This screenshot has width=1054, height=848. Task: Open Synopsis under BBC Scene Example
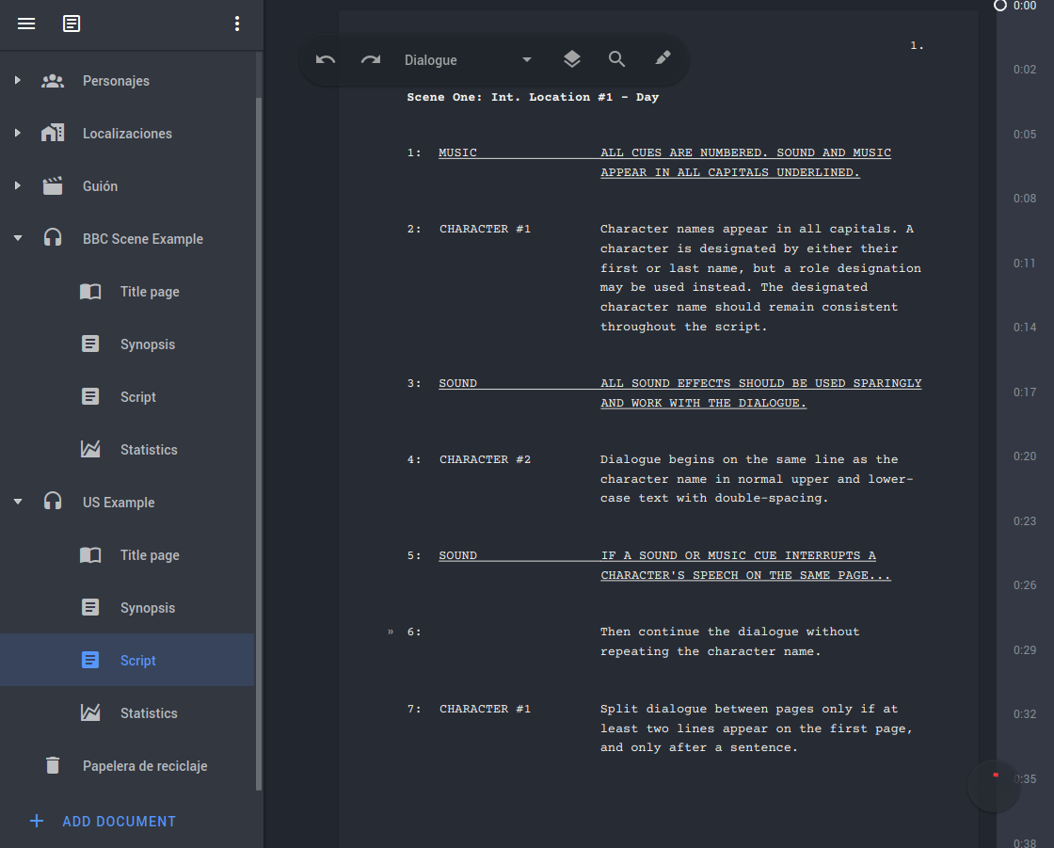127,344
